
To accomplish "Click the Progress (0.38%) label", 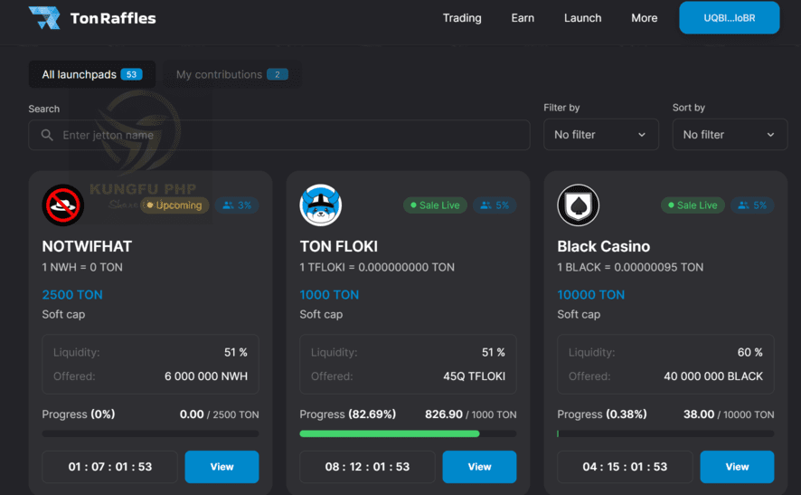I will (x=602, y=414).
